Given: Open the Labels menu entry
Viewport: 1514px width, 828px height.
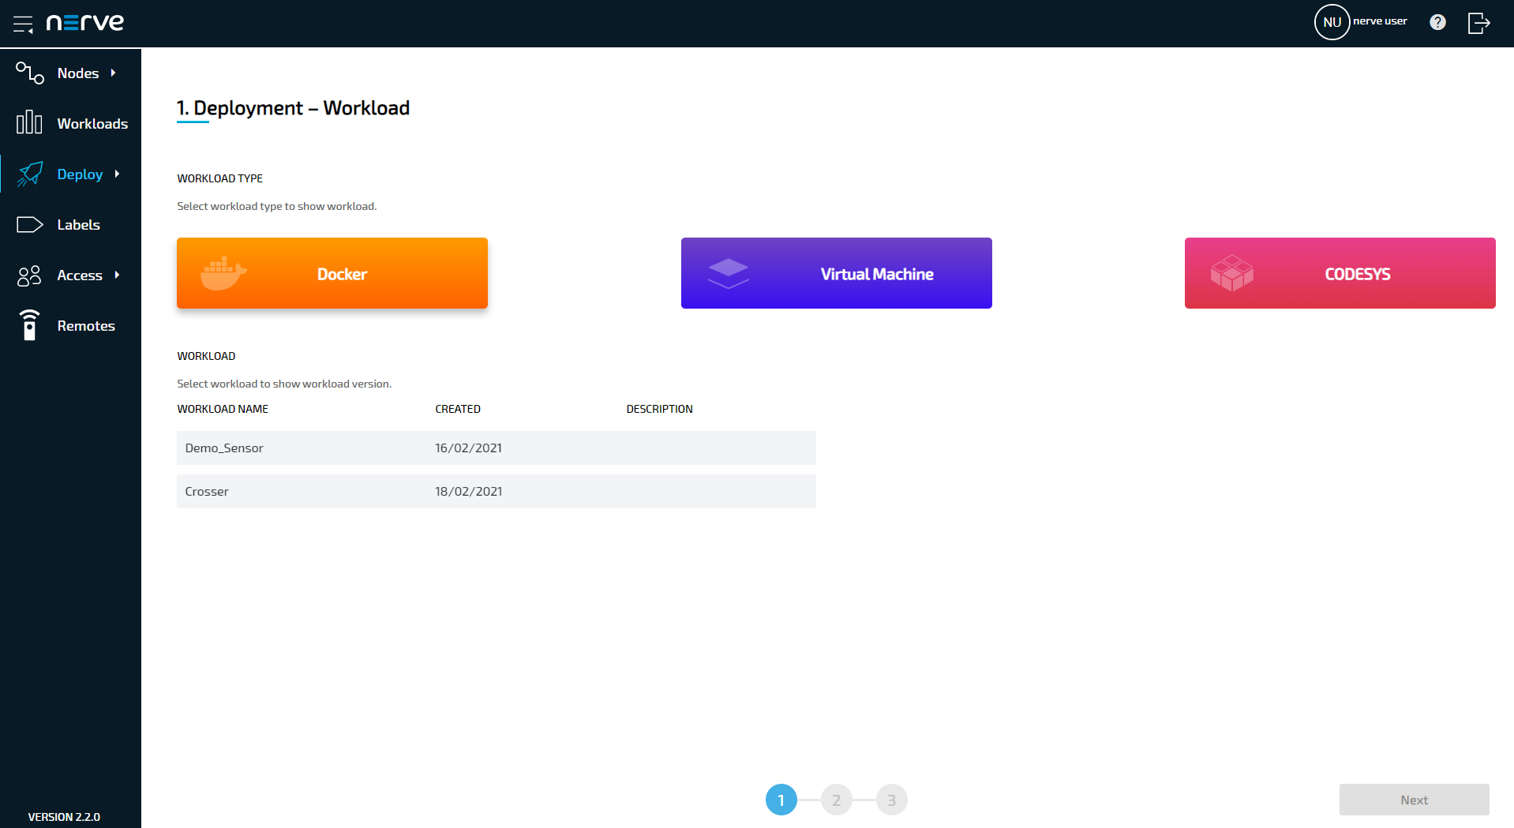Looking at the screenshot, I should pos(79,224).
